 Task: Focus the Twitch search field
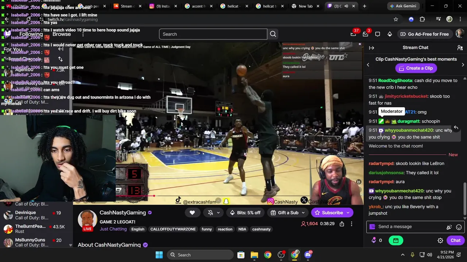coord(213,34)
